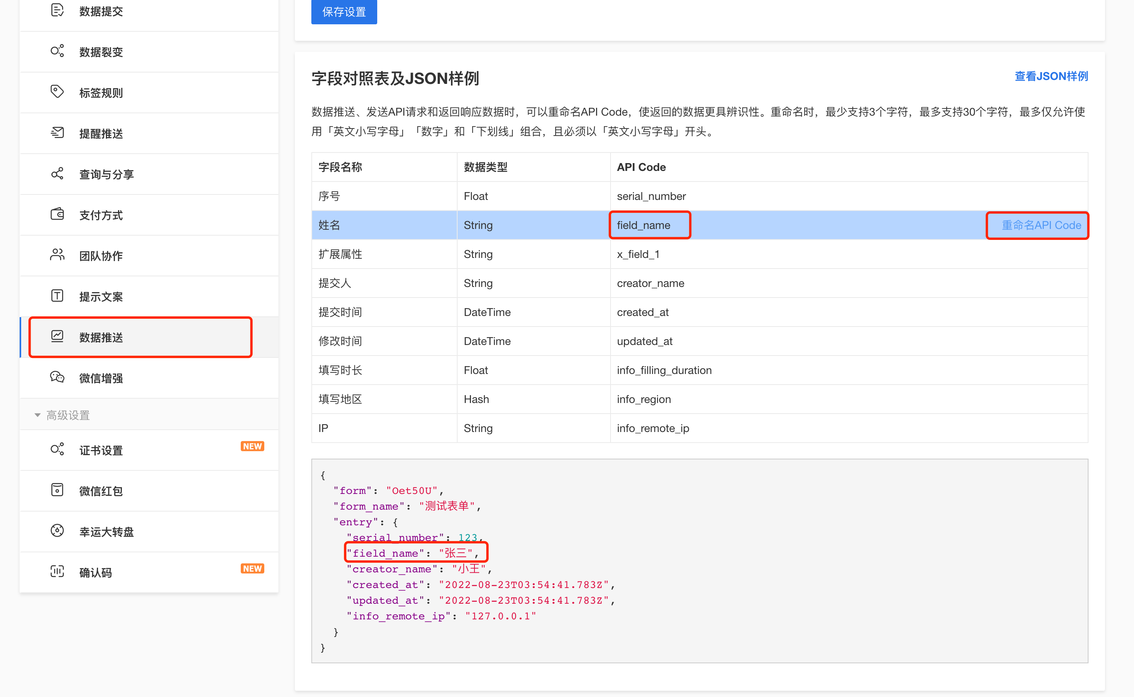
Task: Open the 证书设置 certificate icon
Action: pyautogui.click(x=57, y=450)
